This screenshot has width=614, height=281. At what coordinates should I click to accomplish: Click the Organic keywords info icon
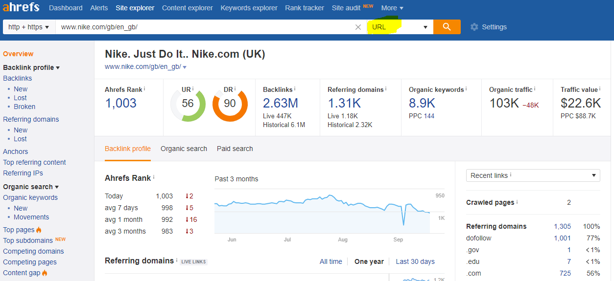[466, 89]
